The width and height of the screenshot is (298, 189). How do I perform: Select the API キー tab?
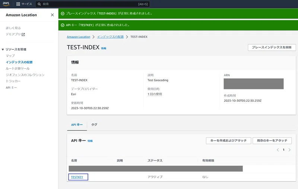77,125
